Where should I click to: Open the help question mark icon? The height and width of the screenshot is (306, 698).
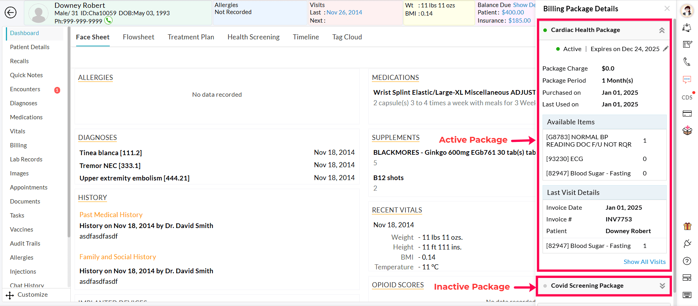687,261
